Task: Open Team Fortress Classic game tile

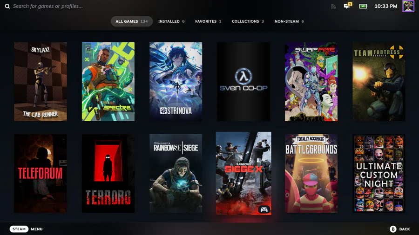Action: tap(378, 82)
